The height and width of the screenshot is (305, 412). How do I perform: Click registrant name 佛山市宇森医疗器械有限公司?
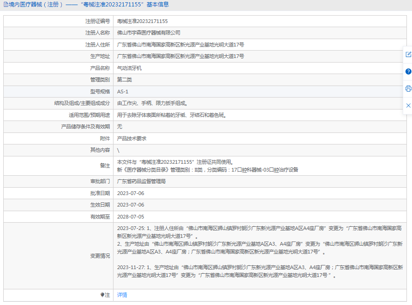coord(149,33)
